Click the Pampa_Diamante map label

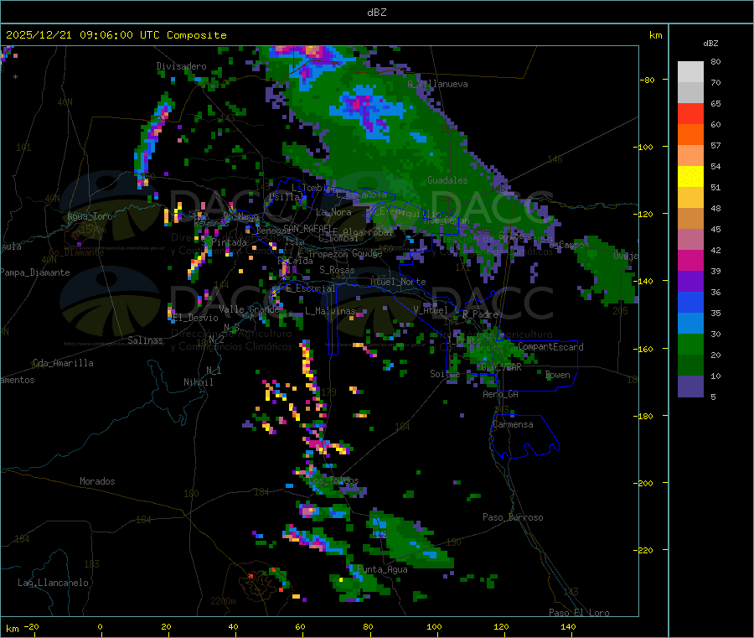[x=35, y=272]
